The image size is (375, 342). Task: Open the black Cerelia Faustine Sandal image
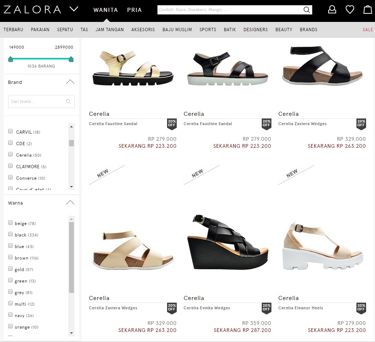(x=228, y=68)
